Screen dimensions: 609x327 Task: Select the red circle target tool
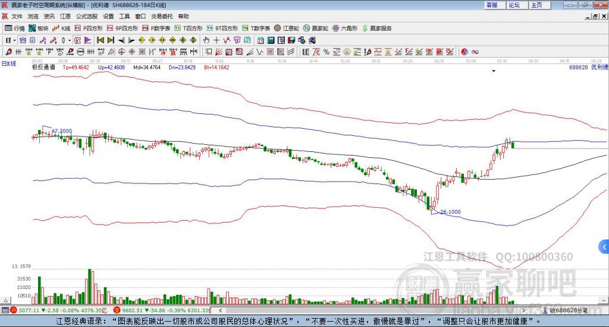(121, 52)
